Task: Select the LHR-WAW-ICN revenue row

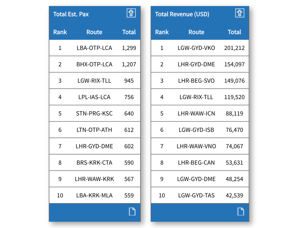Action: [x=196, y=113]
